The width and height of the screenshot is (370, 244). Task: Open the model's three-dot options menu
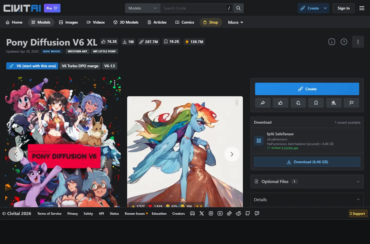(358, 42)
